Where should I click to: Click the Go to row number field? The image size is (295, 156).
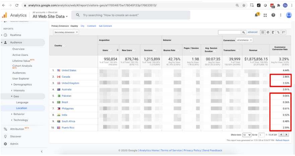[x=261, y=135]
